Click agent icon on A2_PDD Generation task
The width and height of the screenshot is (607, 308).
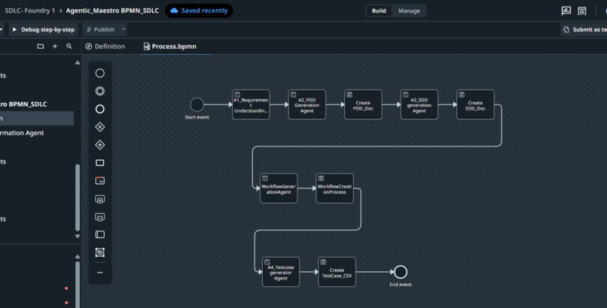294,95
